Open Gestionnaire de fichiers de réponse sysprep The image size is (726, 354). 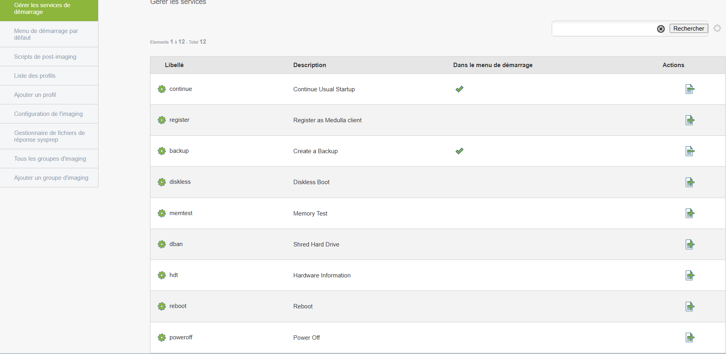(49, 136)
